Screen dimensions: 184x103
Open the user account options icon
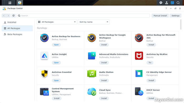[166, 3]
